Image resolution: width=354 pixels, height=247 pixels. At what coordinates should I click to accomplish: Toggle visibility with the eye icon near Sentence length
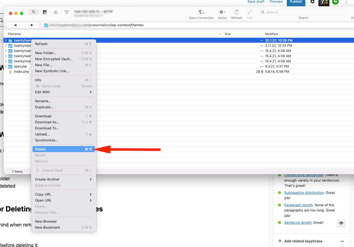tap(341, 223)
